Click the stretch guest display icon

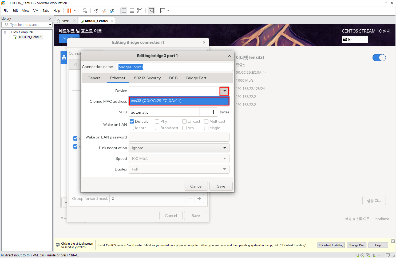point(163,11)
